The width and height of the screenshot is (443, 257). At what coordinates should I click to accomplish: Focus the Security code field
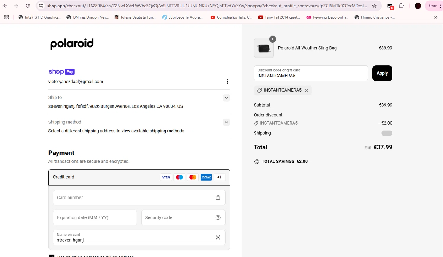click(183, 217)
